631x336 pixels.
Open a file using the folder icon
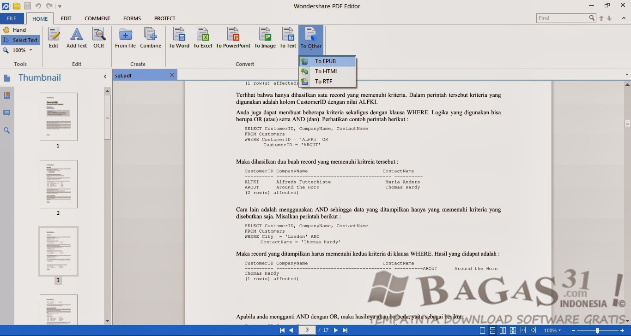pyautogui.click(x=17, y=6)
